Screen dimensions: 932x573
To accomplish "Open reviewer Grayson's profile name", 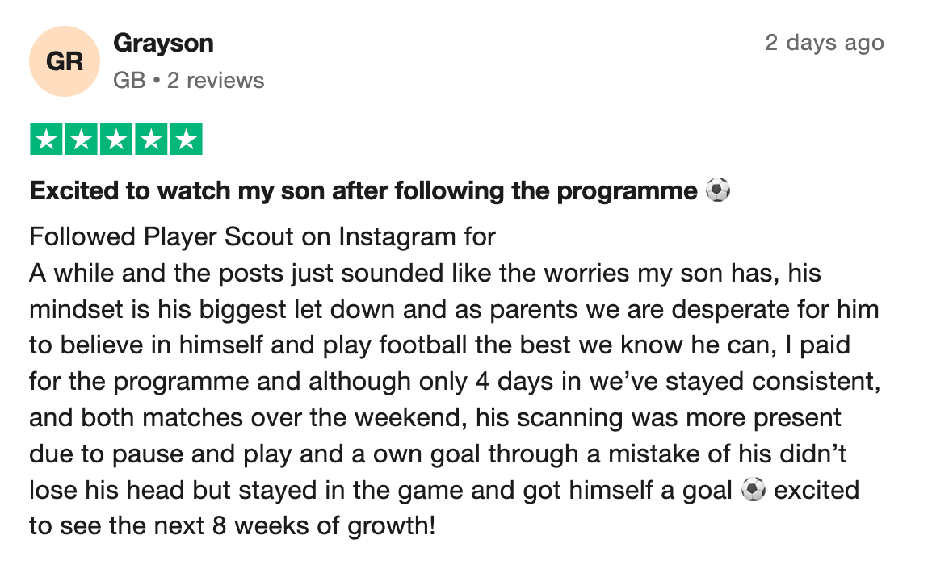I will click(163, 43).
